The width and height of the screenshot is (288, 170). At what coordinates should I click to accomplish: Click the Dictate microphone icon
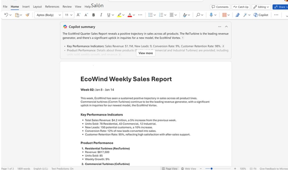[x=211, y=15]
